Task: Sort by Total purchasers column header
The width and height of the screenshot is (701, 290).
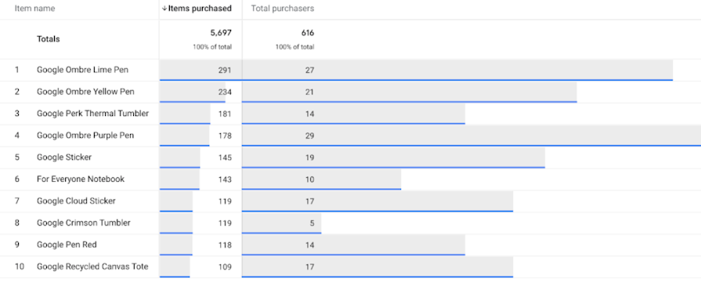Action: (283, 9)
